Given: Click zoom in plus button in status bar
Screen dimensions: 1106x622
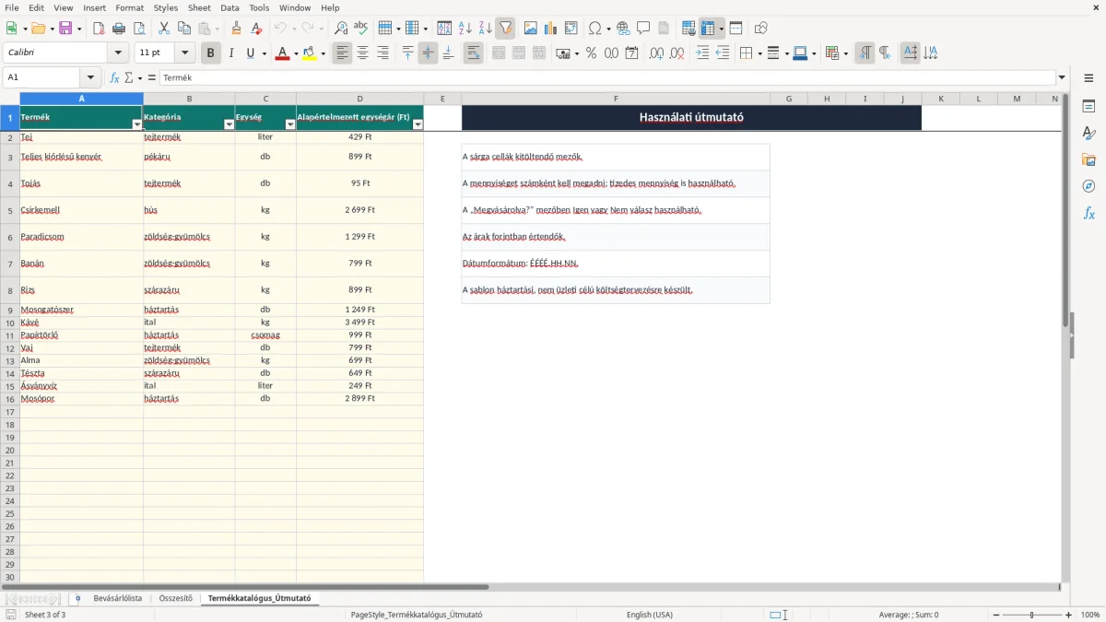Looking at the screenshot, I should (x=1068, y=615).
